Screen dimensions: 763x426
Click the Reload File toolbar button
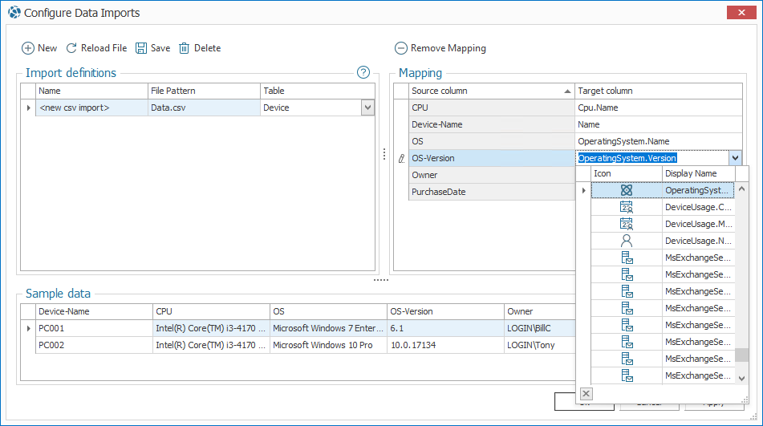96,48
